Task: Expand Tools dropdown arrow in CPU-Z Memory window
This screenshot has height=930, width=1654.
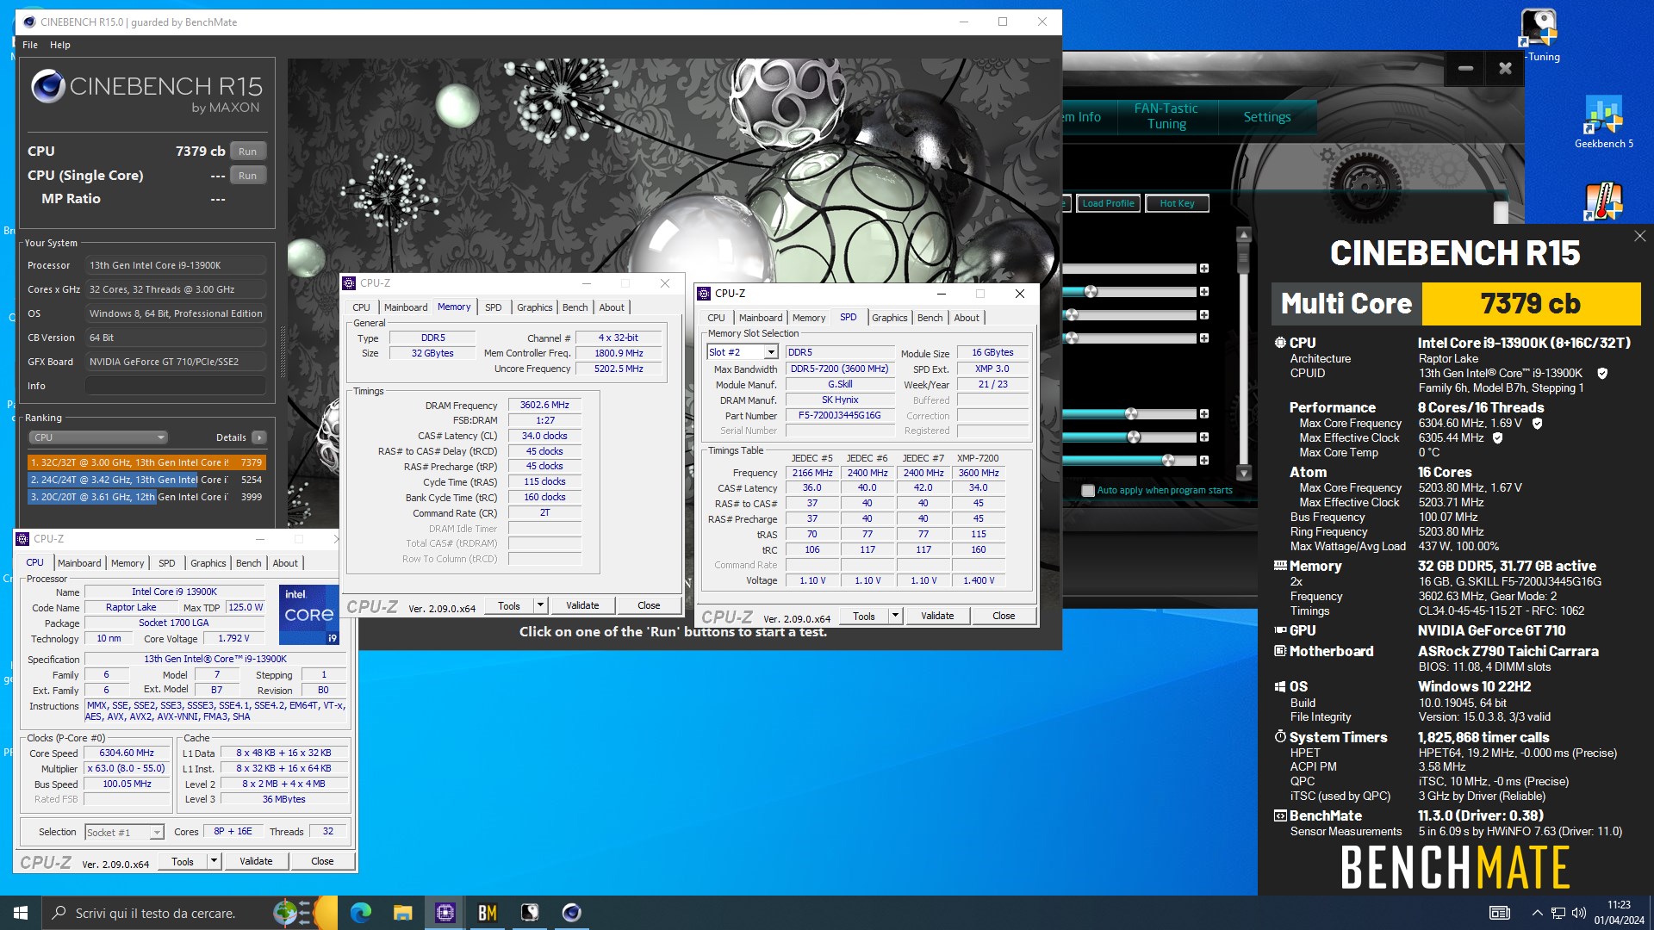Action: coord(540,605)
